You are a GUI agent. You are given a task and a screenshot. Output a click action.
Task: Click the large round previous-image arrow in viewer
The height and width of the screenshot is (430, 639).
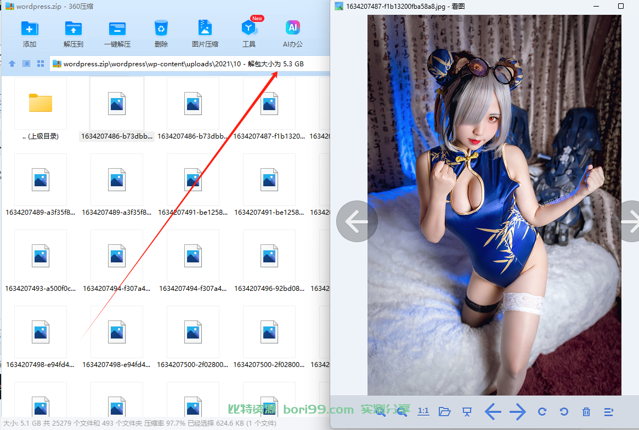tap(357, 221)
